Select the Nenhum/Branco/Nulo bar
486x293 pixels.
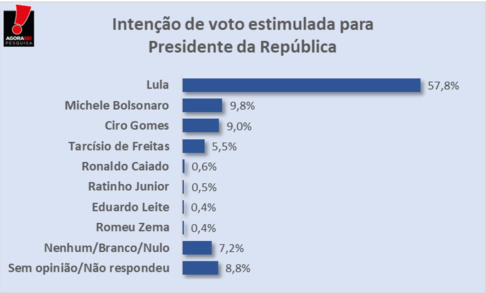[197, 248]
